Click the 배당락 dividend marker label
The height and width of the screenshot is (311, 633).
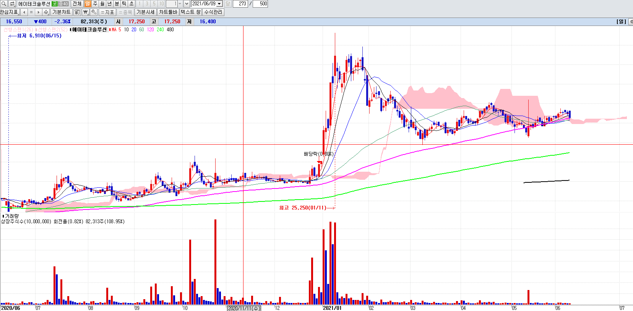(x=318, y=154)
